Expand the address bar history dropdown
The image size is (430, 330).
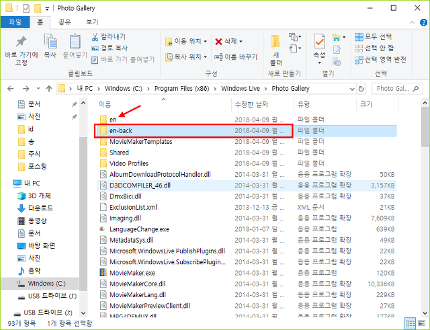[x=352, y=89]
